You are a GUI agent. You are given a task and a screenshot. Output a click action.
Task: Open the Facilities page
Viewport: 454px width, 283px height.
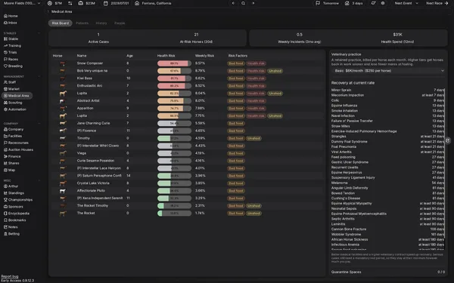coord(13,136)
